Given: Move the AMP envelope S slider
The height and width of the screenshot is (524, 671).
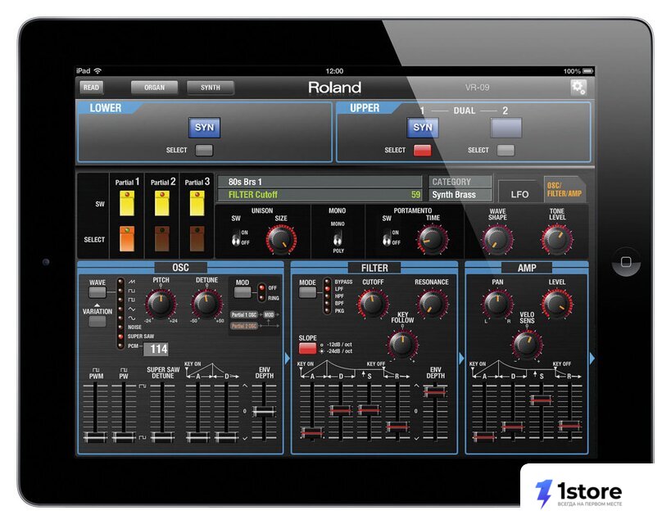Looking at the screenshot, I should 541,400.
